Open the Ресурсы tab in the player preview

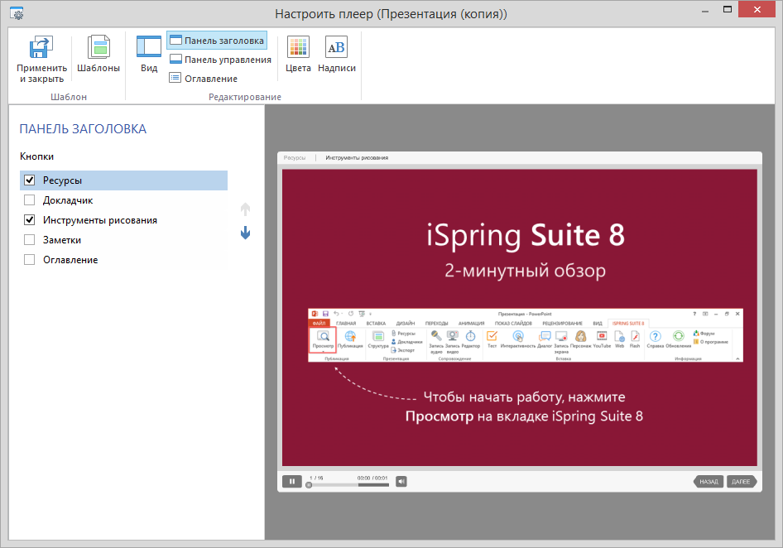295,158
